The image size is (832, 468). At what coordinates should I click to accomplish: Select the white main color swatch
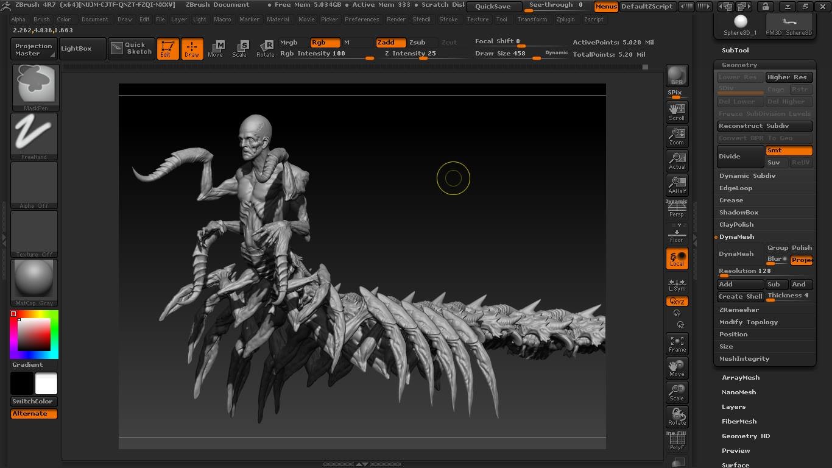[x=46, y=383]
